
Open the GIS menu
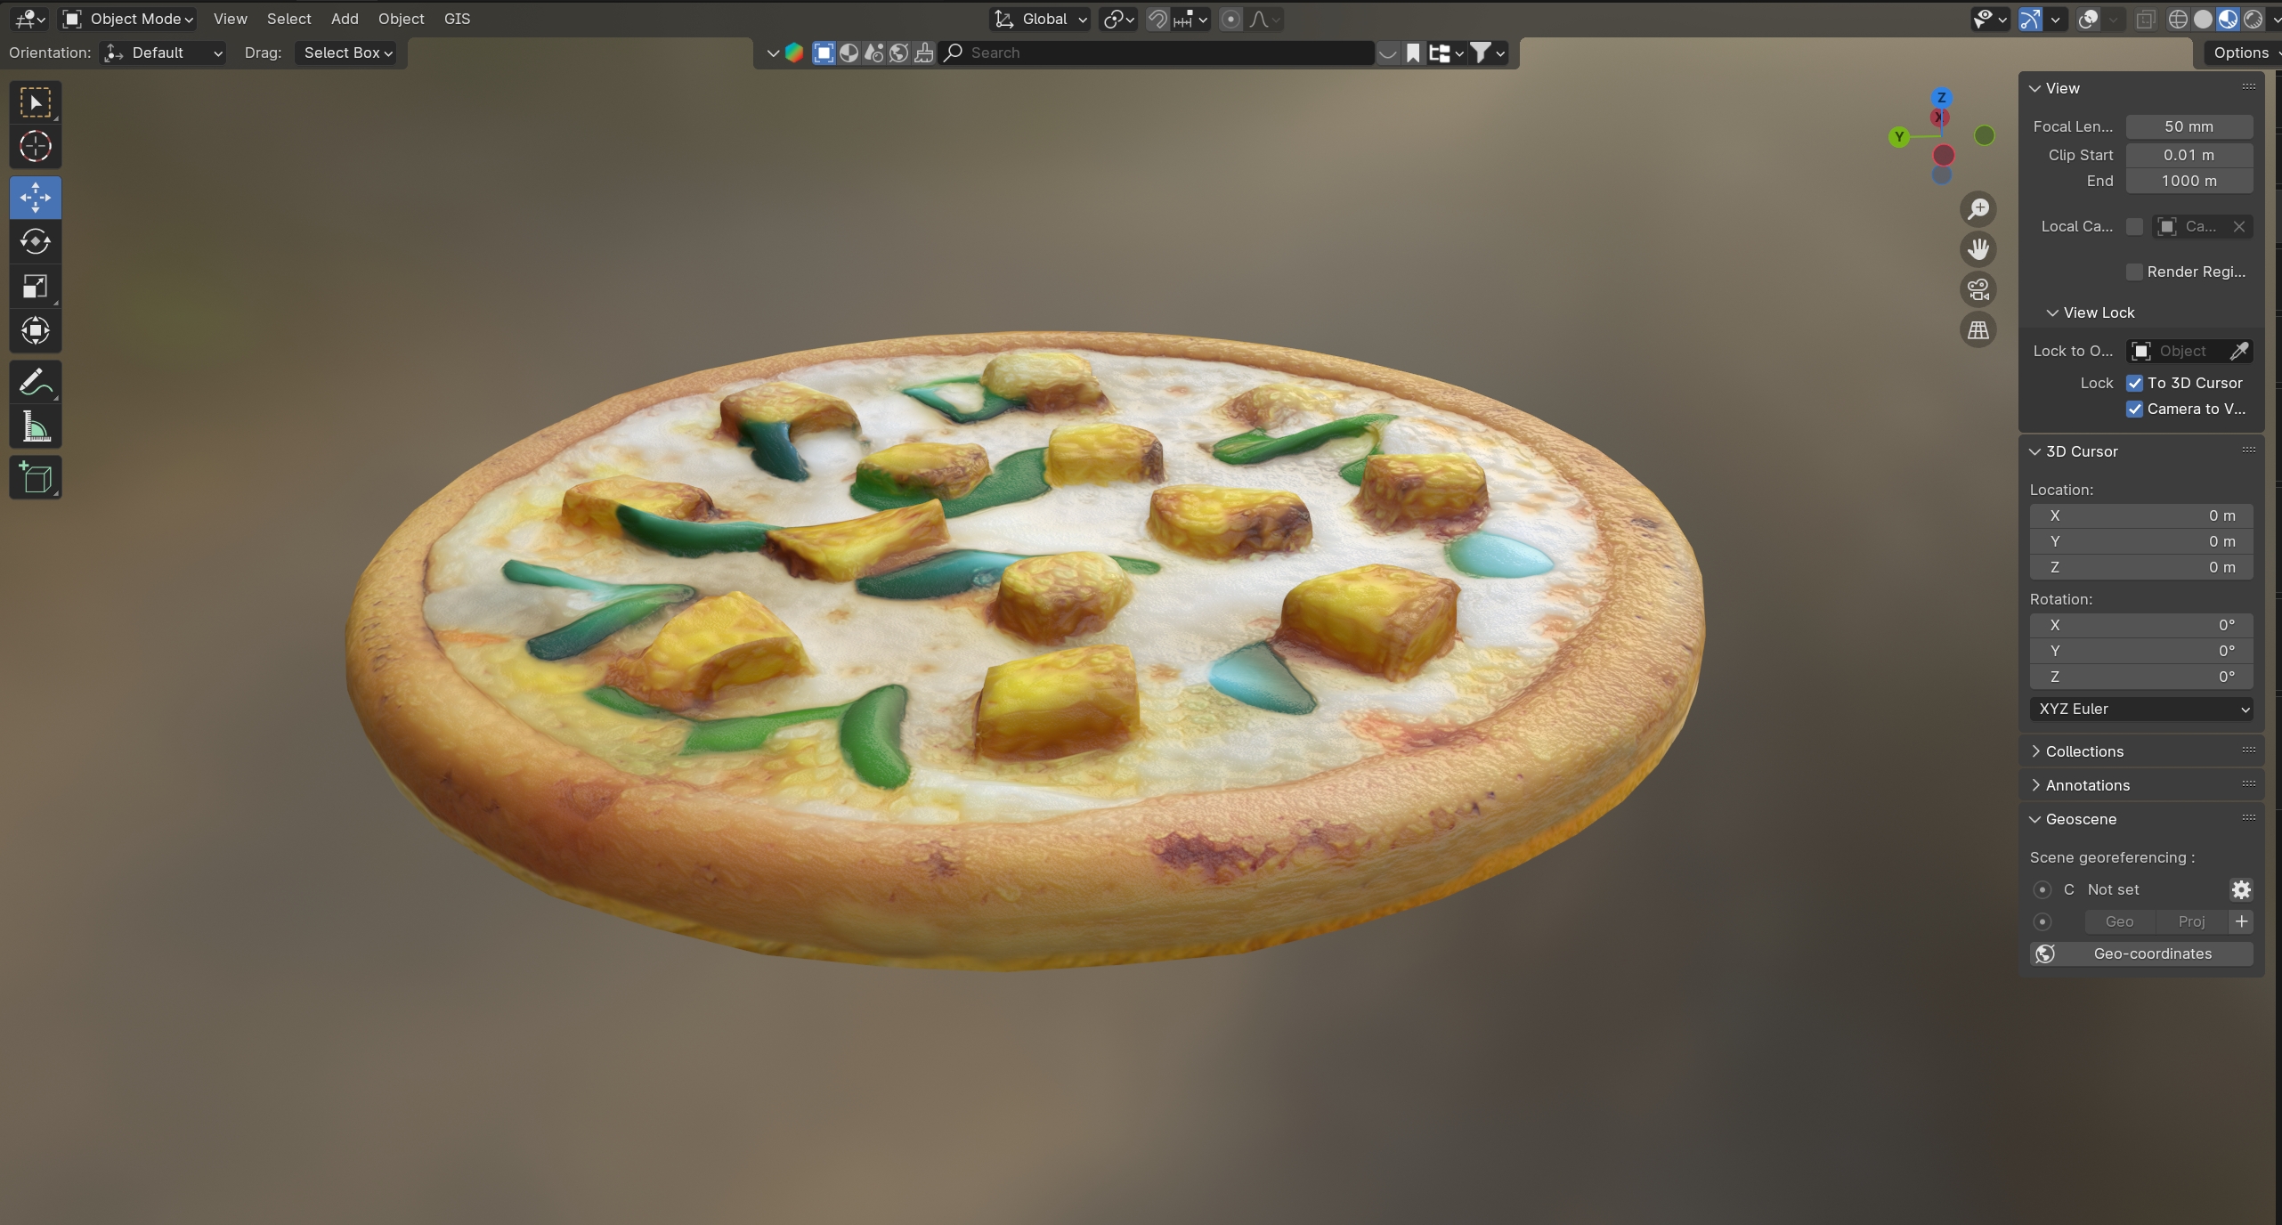click(457, 19)
